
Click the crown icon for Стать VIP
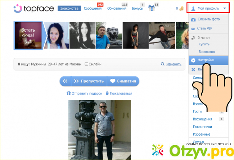pyautogui.click(x=193, y=28)
